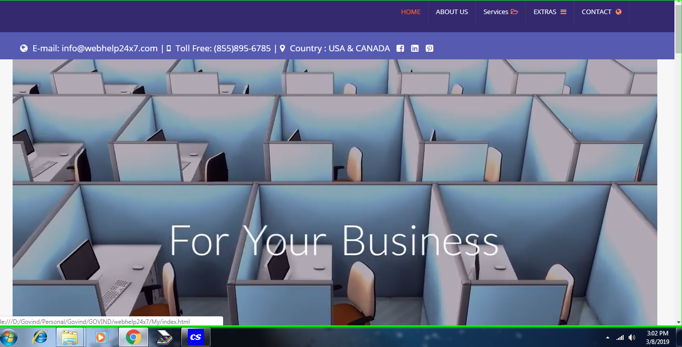Click the phone icon before Toll Free
Viewport: 682px width, 347px height.
169,48
